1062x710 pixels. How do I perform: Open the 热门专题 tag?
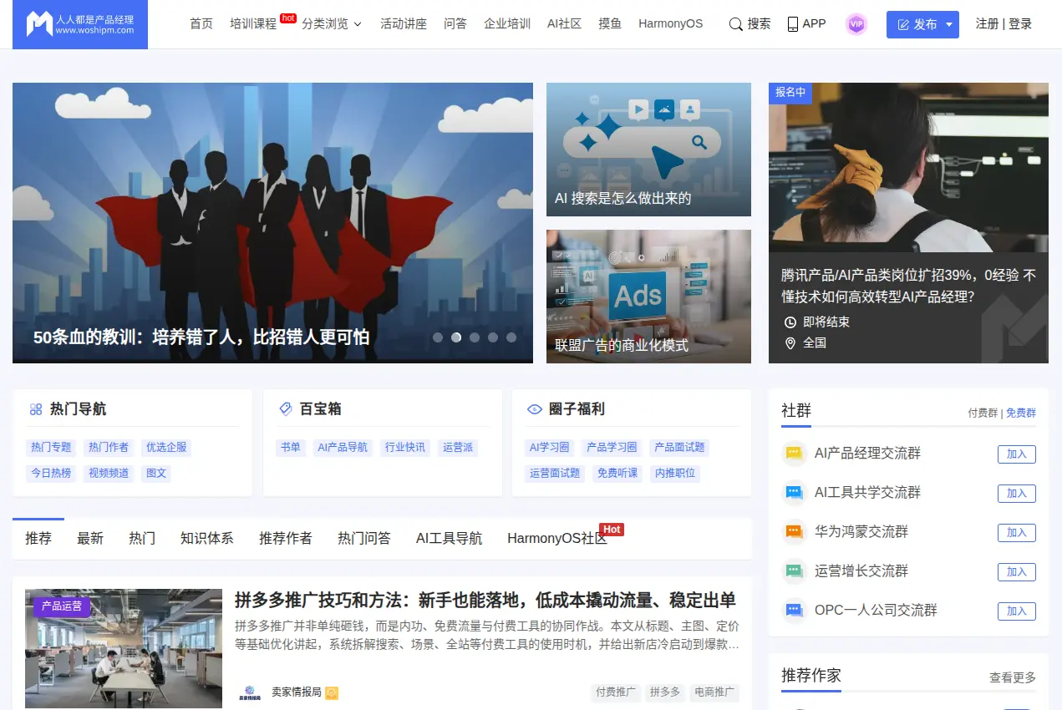click(x=52, y=447)
